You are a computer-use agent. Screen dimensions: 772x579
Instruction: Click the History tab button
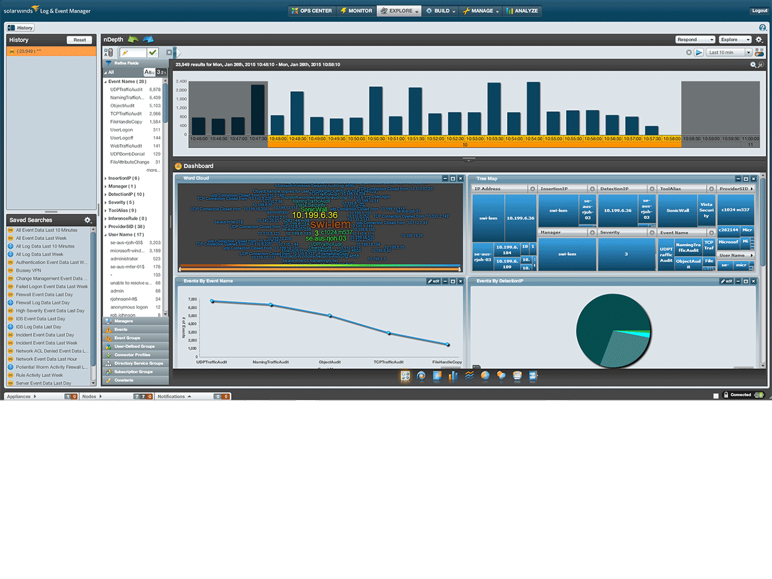21,28
